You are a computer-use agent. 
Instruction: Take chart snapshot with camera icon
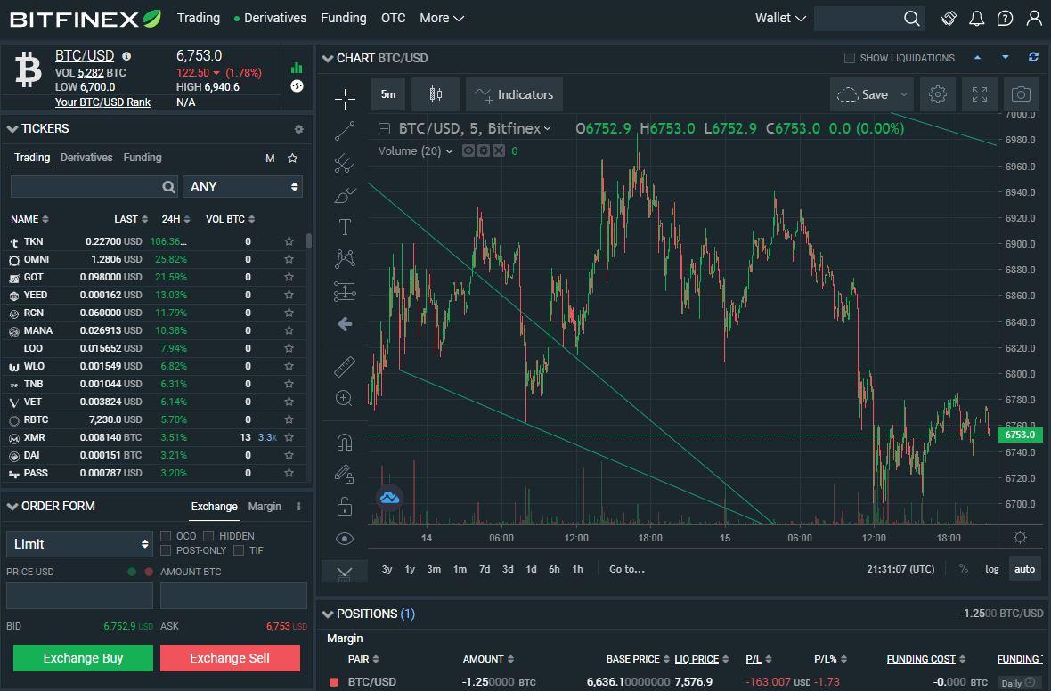pyautogui.click(x=1021, y=94)
